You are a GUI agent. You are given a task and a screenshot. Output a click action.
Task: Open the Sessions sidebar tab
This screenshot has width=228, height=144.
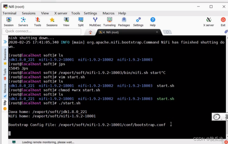coord(5,56)
